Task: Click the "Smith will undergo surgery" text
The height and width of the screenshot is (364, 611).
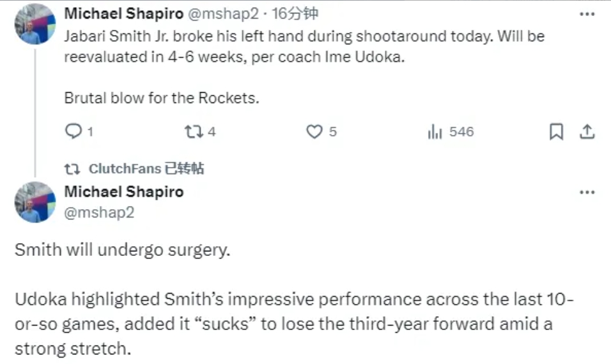Action: [x=122, y=249]
